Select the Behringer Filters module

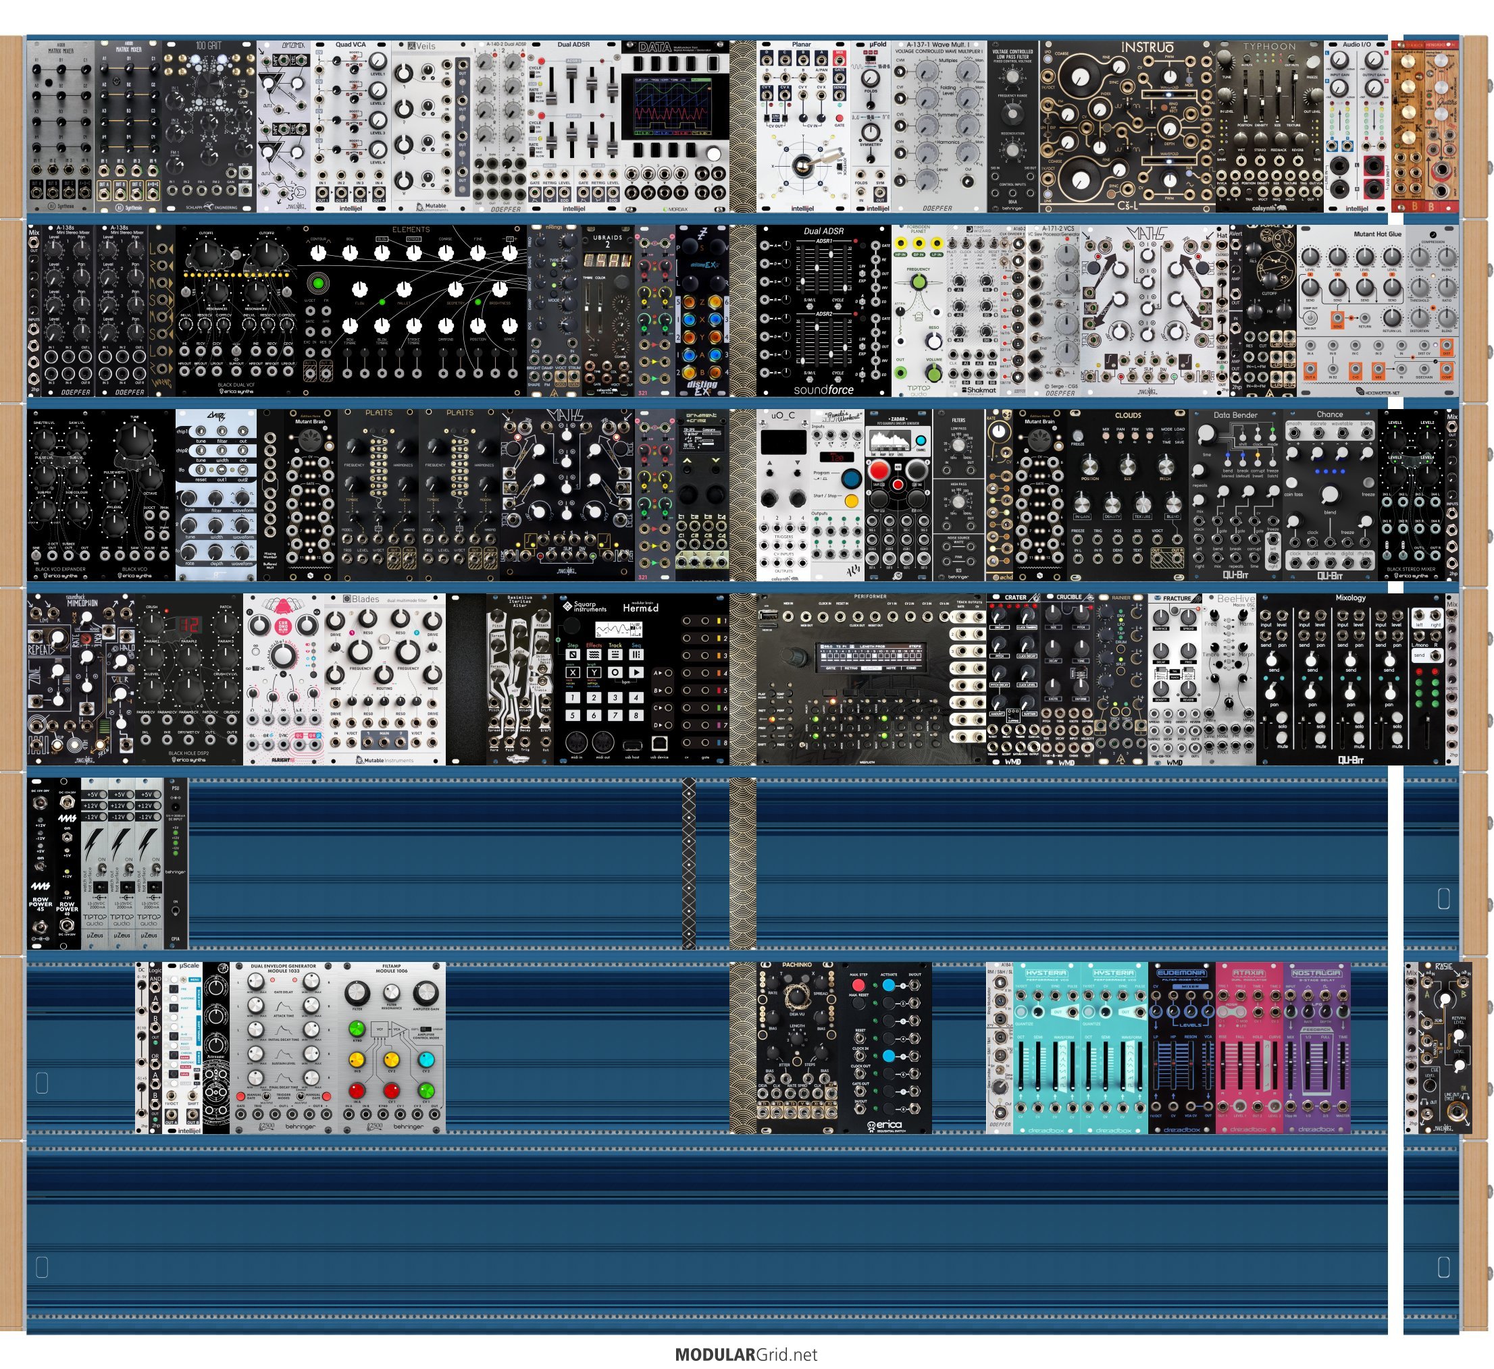tap(959, 495)
